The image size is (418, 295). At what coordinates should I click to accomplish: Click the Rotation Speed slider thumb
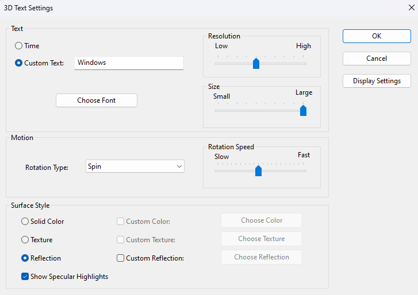coord(258,170)
